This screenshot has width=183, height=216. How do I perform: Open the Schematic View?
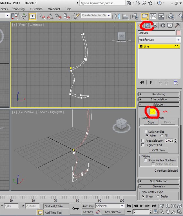pyautogui.click(x=161, y=16)
